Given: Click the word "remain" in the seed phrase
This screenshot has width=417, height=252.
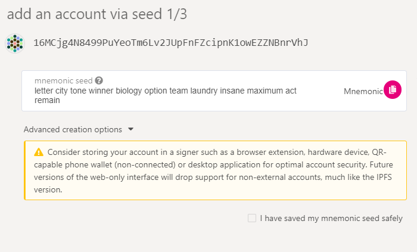Looking at the screenshot, I should [x=47, y=100].
